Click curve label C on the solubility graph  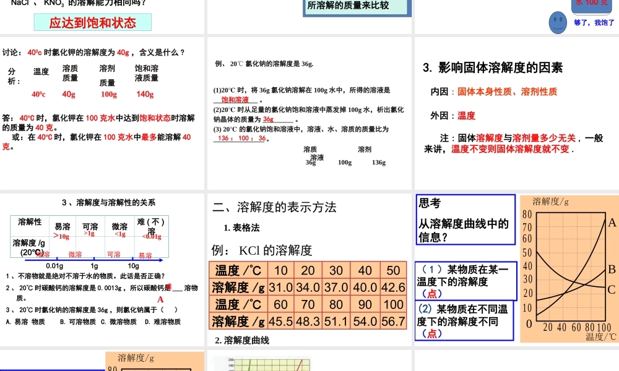pyautogui.click(x=612, y=290)
